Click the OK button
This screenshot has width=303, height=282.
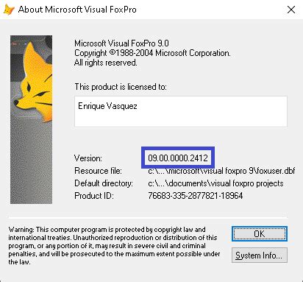point(260,233)
